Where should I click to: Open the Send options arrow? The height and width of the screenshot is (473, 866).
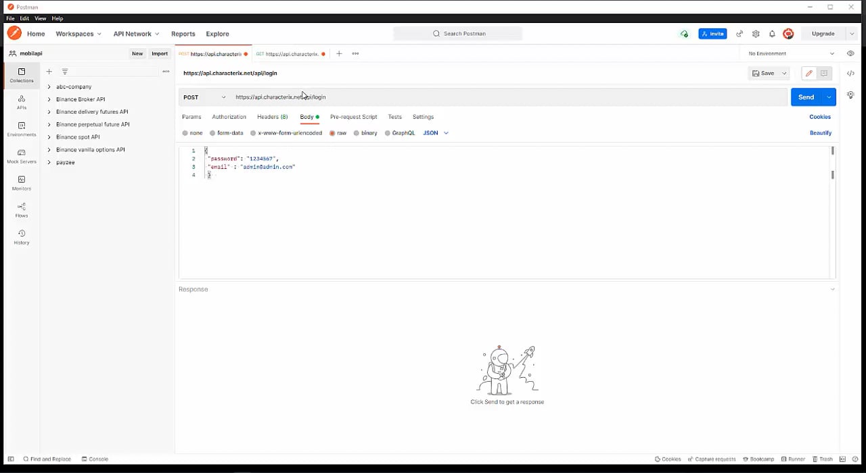coord(829,97)
